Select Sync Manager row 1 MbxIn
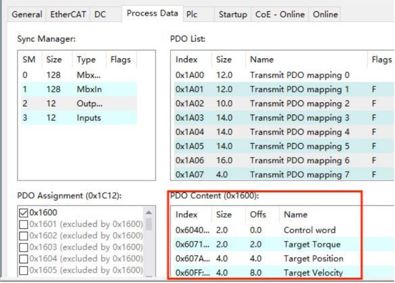 pyautogui.click(x=79, y=89)
